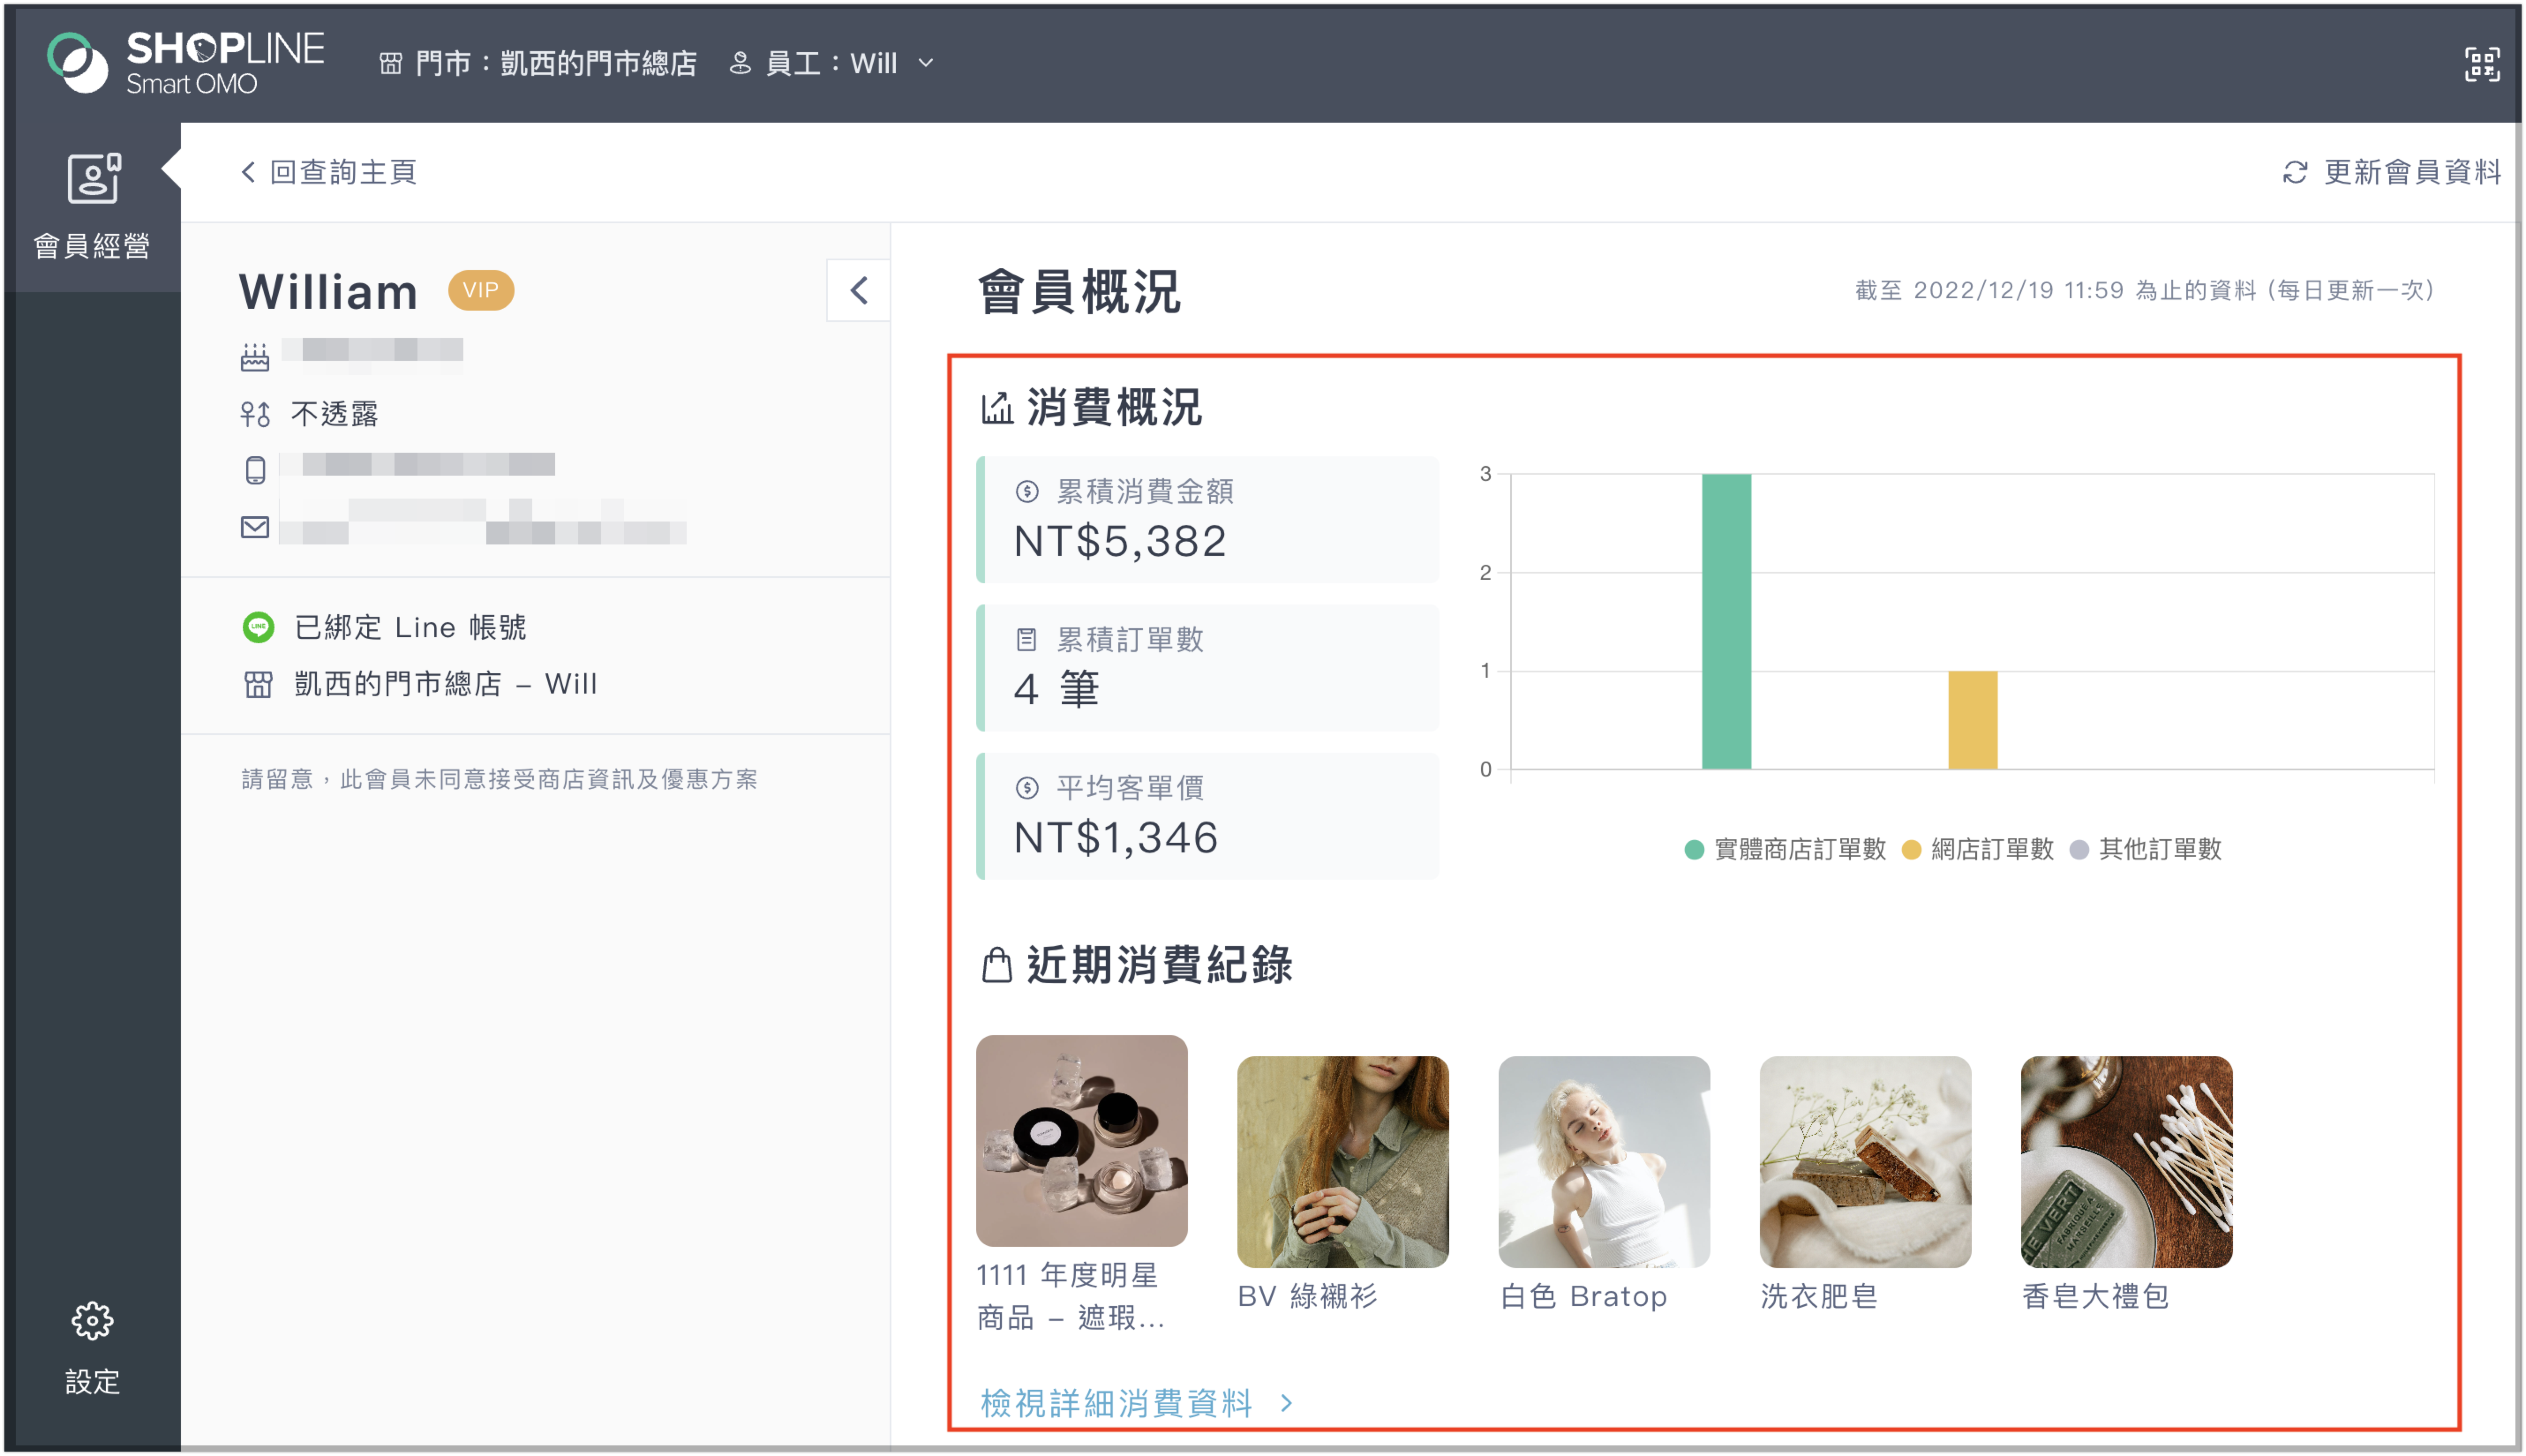This screenshot has height=1456, width=2526.
Task: Click 更新會員資料 refresh button
Action: [x=2392, y=172]
